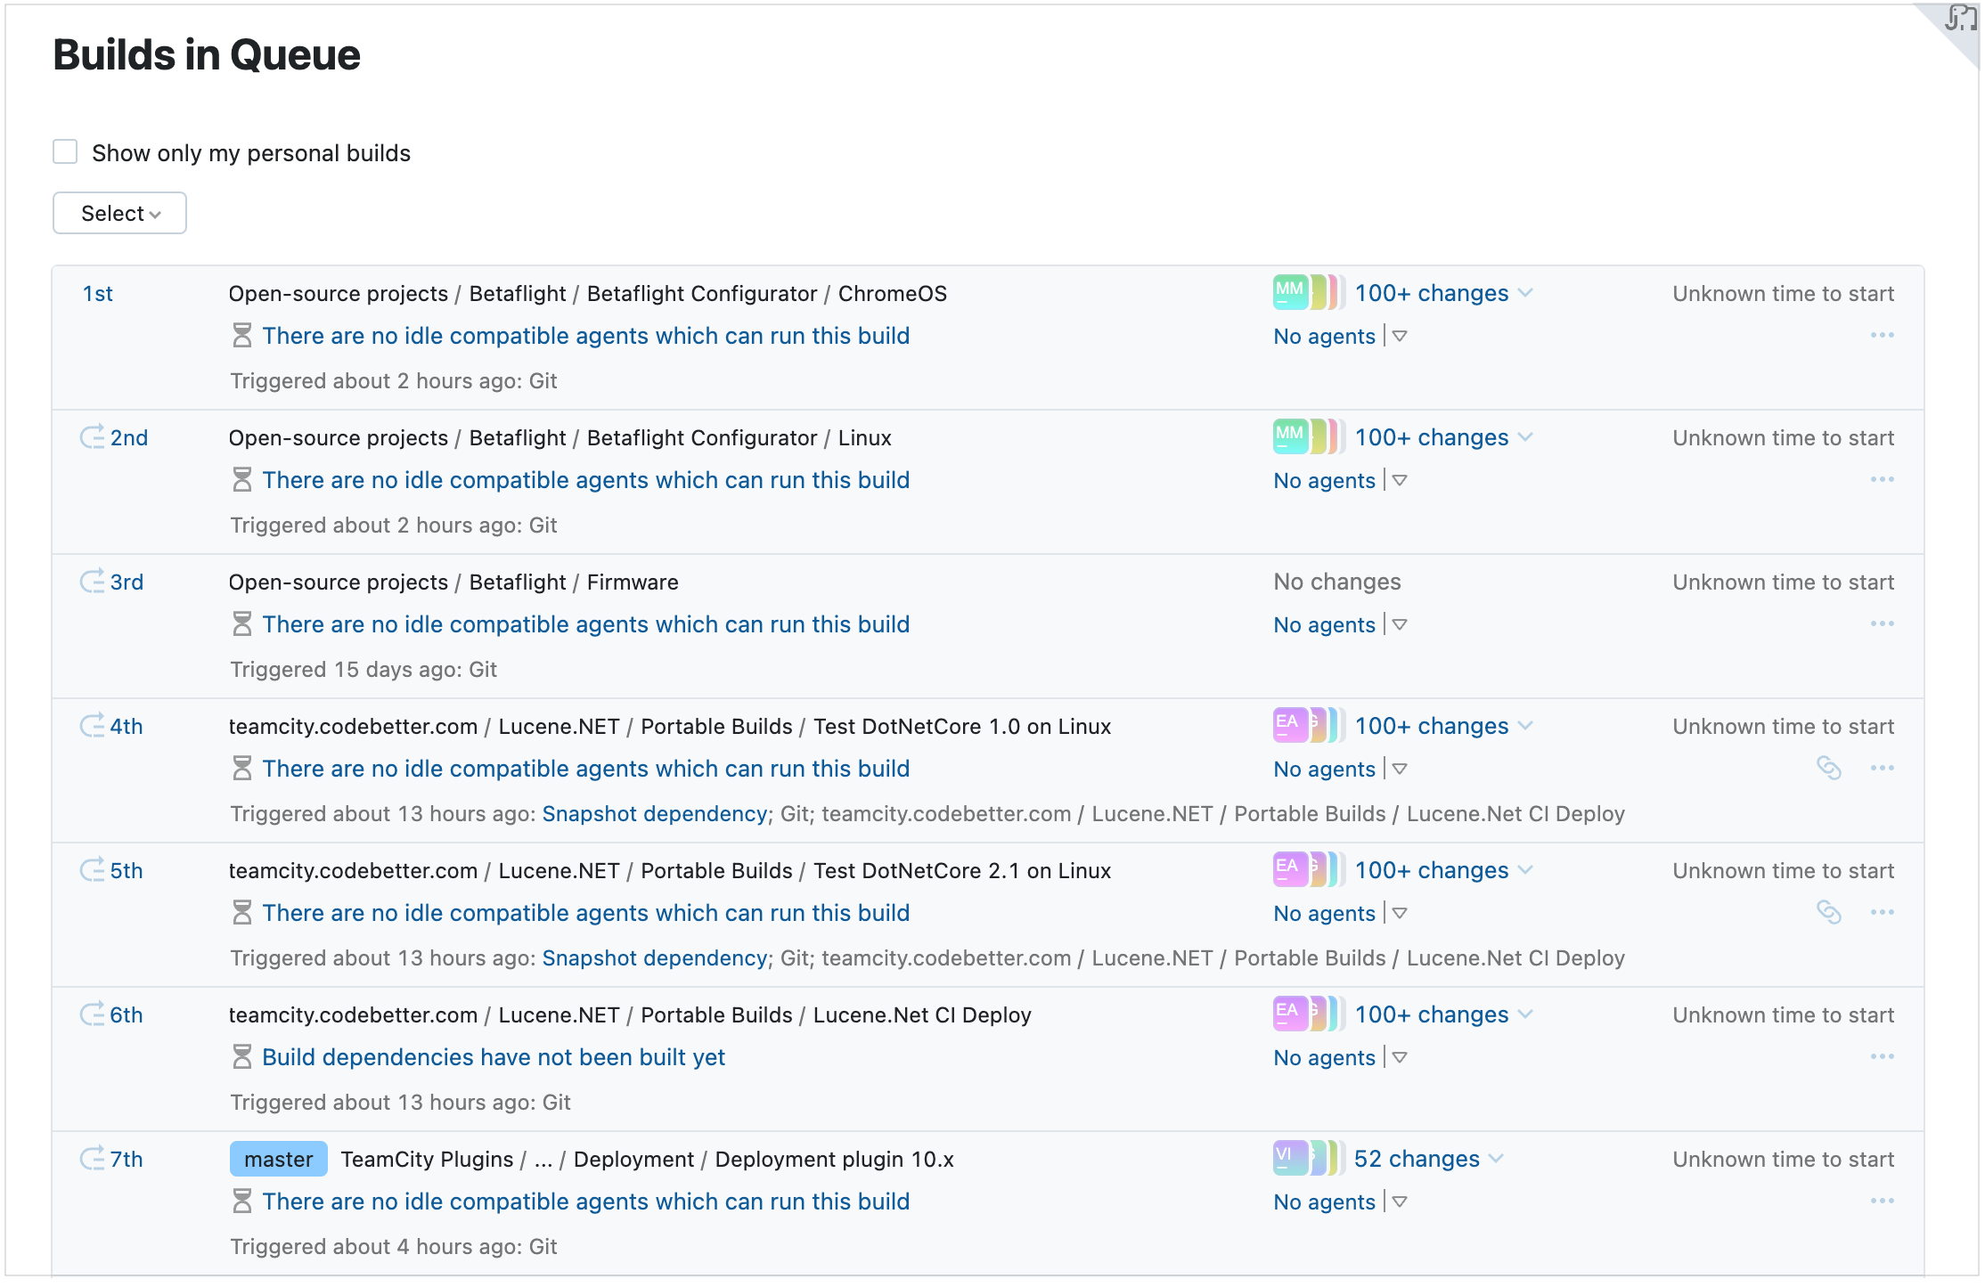The height and width of the screenshot is (1287, 1985).
Task: Click dependency chain icon on 5th build
Action: coord(1828,912)
